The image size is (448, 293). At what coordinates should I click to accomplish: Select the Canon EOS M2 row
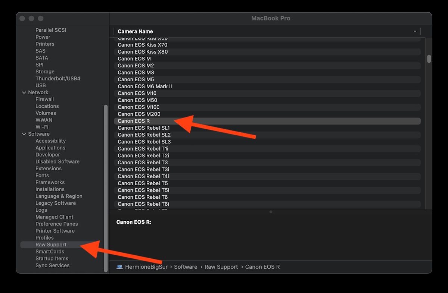[267, 66]
